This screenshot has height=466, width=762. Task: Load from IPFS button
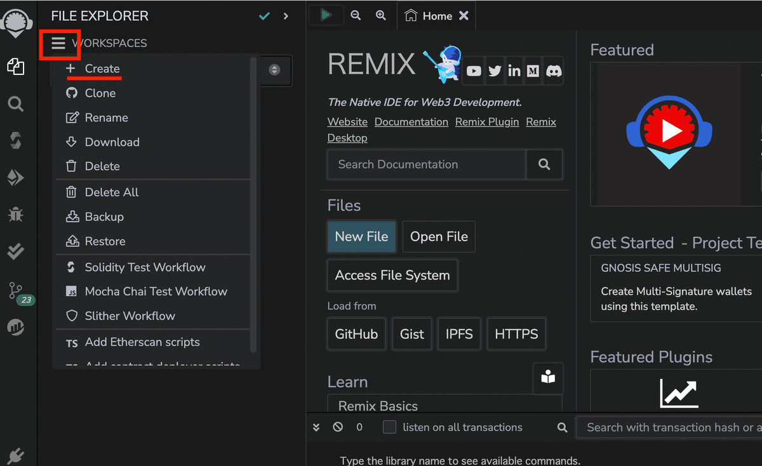[459, 335]
